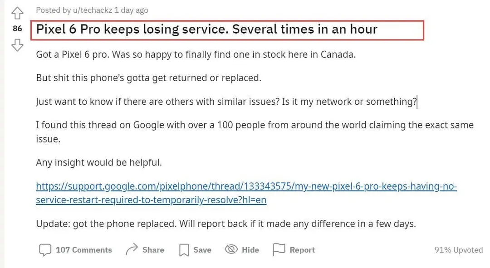Click the 91% Upvoted indicator

458,250
